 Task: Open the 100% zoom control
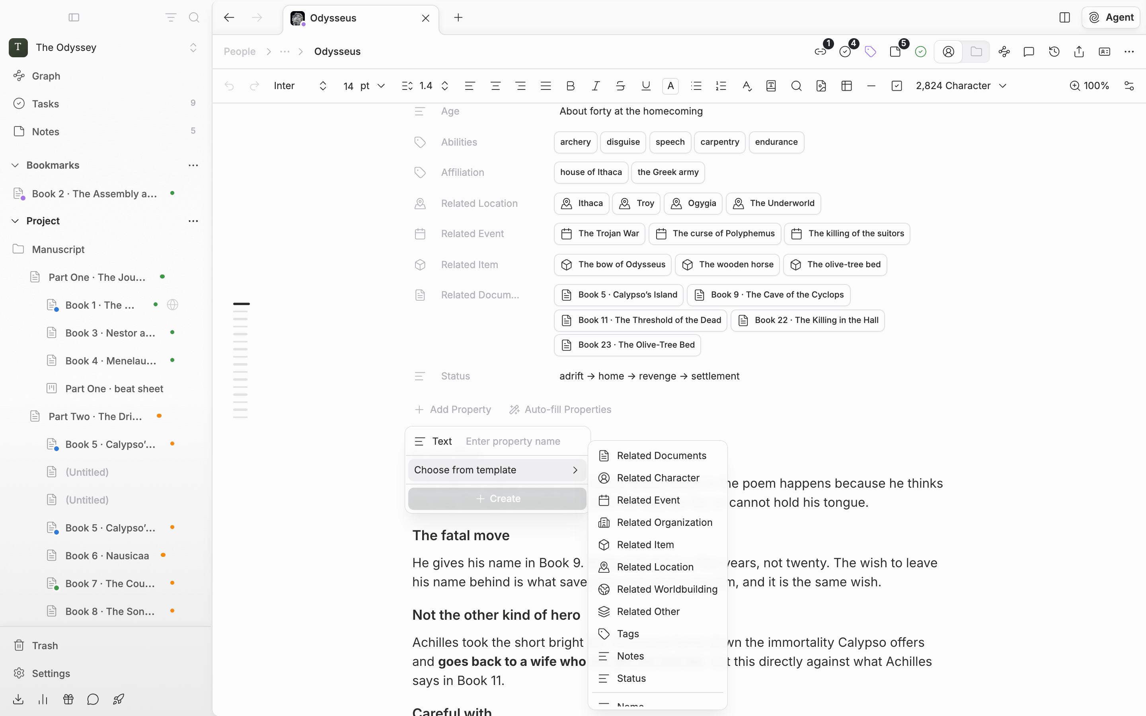(1089, 86)
